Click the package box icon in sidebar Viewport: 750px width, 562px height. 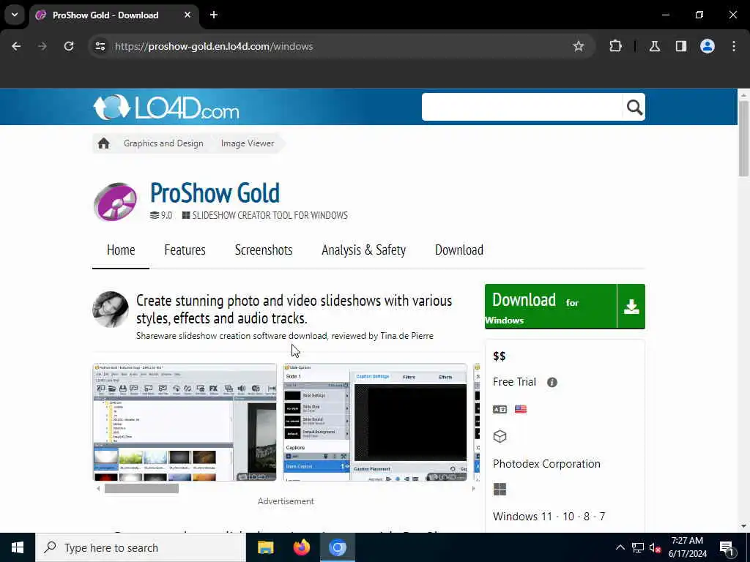coord(500,436)
